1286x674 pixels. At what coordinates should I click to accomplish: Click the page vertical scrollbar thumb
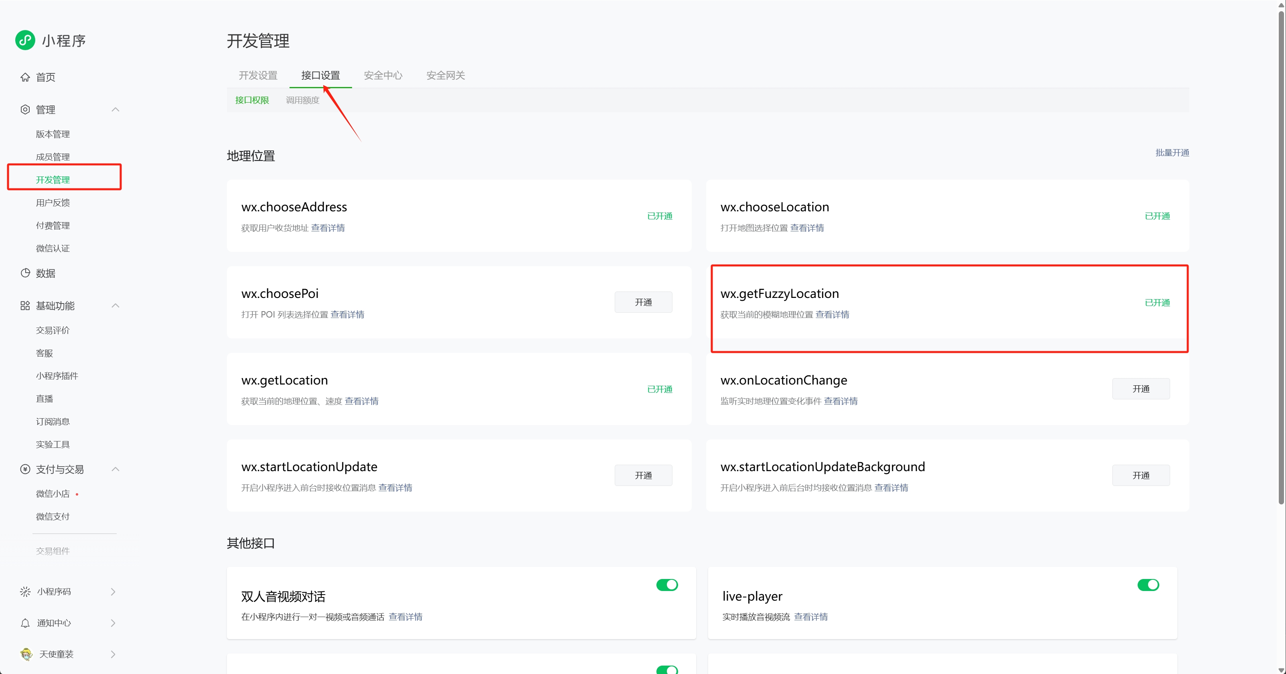pyautogui.click(x=1281, y=257)
